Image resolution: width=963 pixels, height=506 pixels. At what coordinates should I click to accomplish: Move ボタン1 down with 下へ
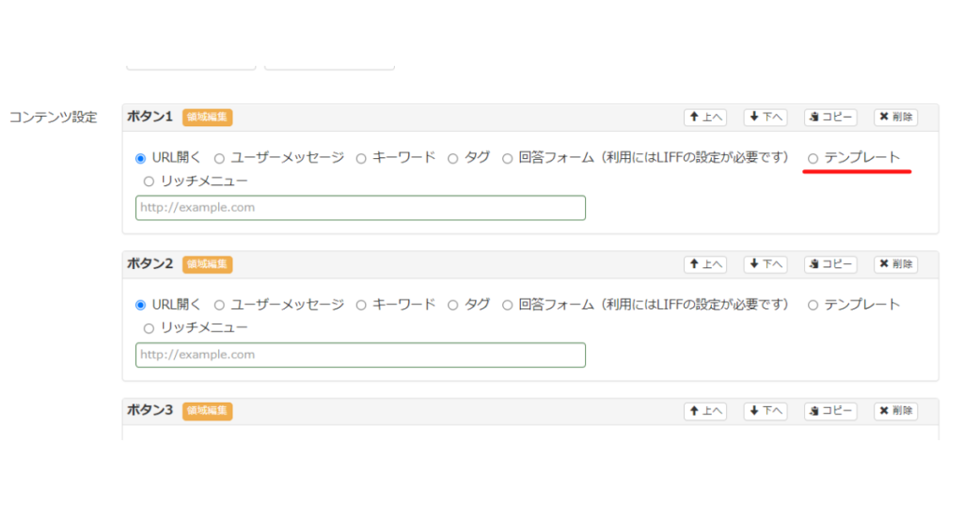click(766, 117)
